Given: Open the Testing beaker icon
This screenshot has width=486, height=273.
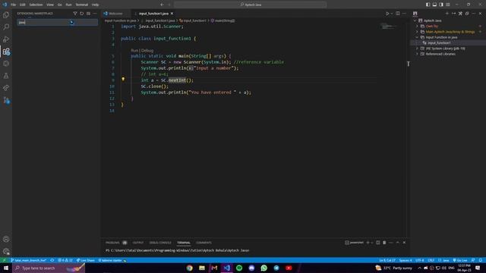Looking at the screenshot, I should click(6, 76).
